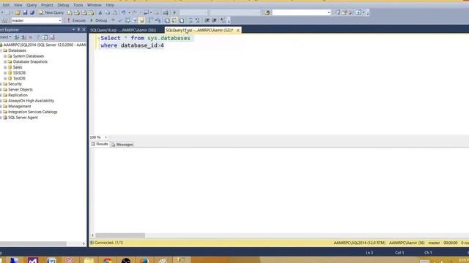
Task: Toggle Object Explorer auto-hide pin
Action: 78,30
